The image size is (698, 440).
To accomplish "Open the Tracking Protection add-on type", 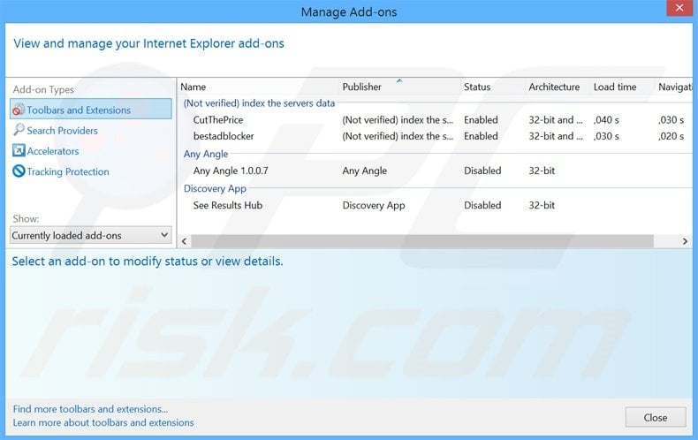I will pos(68,171).
